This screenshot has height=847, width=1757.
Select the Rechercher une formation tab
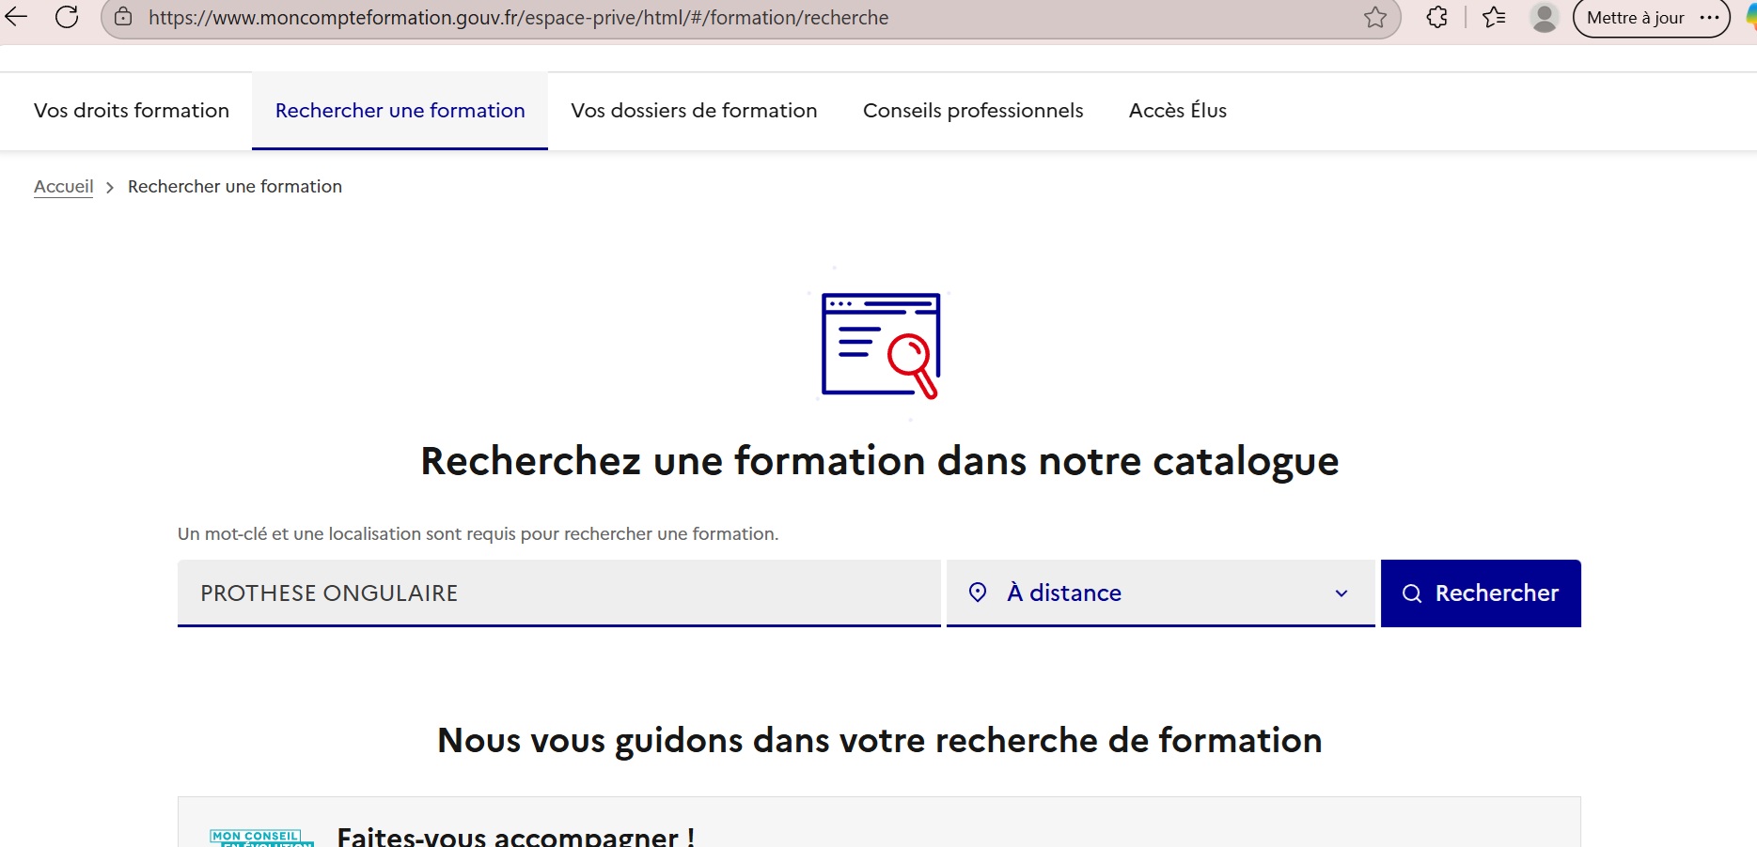400,111
